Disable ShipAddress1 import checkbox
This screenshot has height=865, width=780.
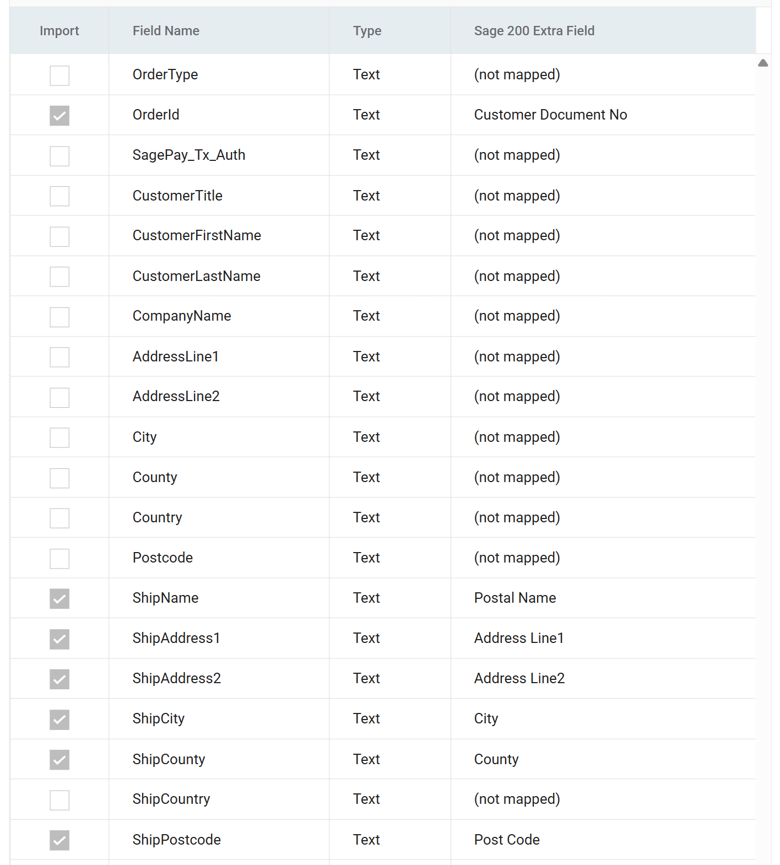point(59,639)
